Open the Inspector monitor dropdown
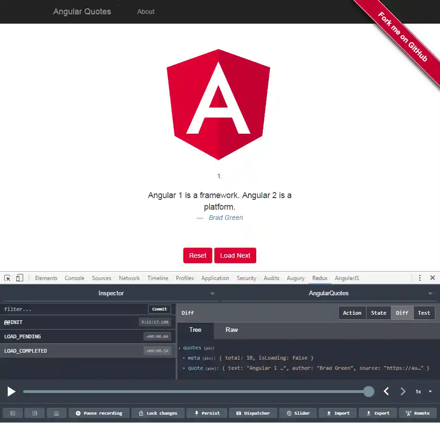This screenshot has width=440, height=423. point(212,293)
